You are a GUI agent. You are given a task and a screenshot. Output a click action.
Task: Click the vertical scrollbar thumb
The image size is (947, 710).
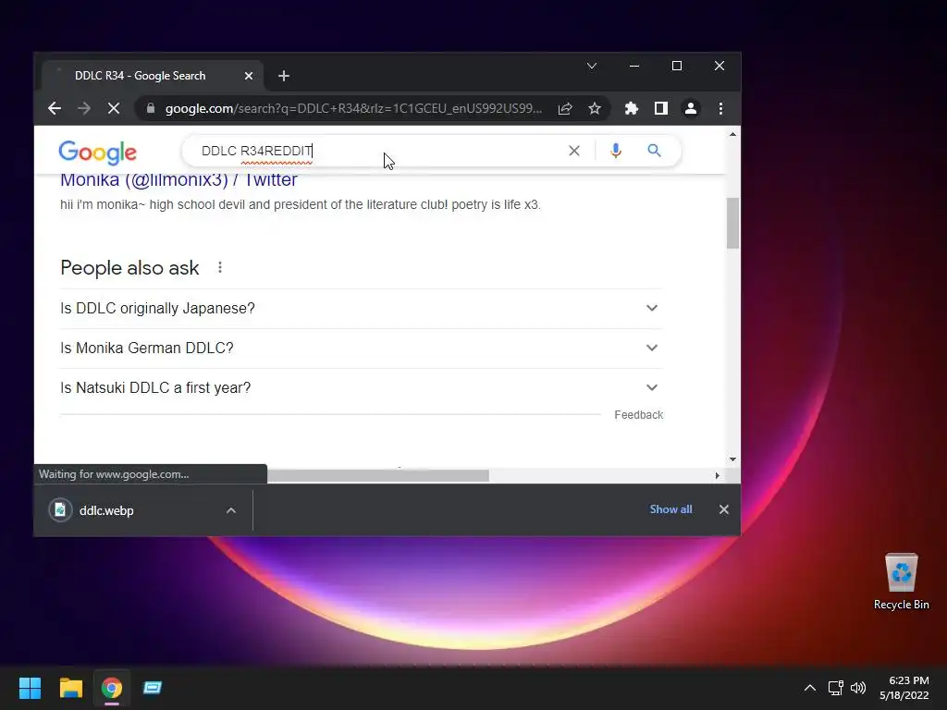732,223
